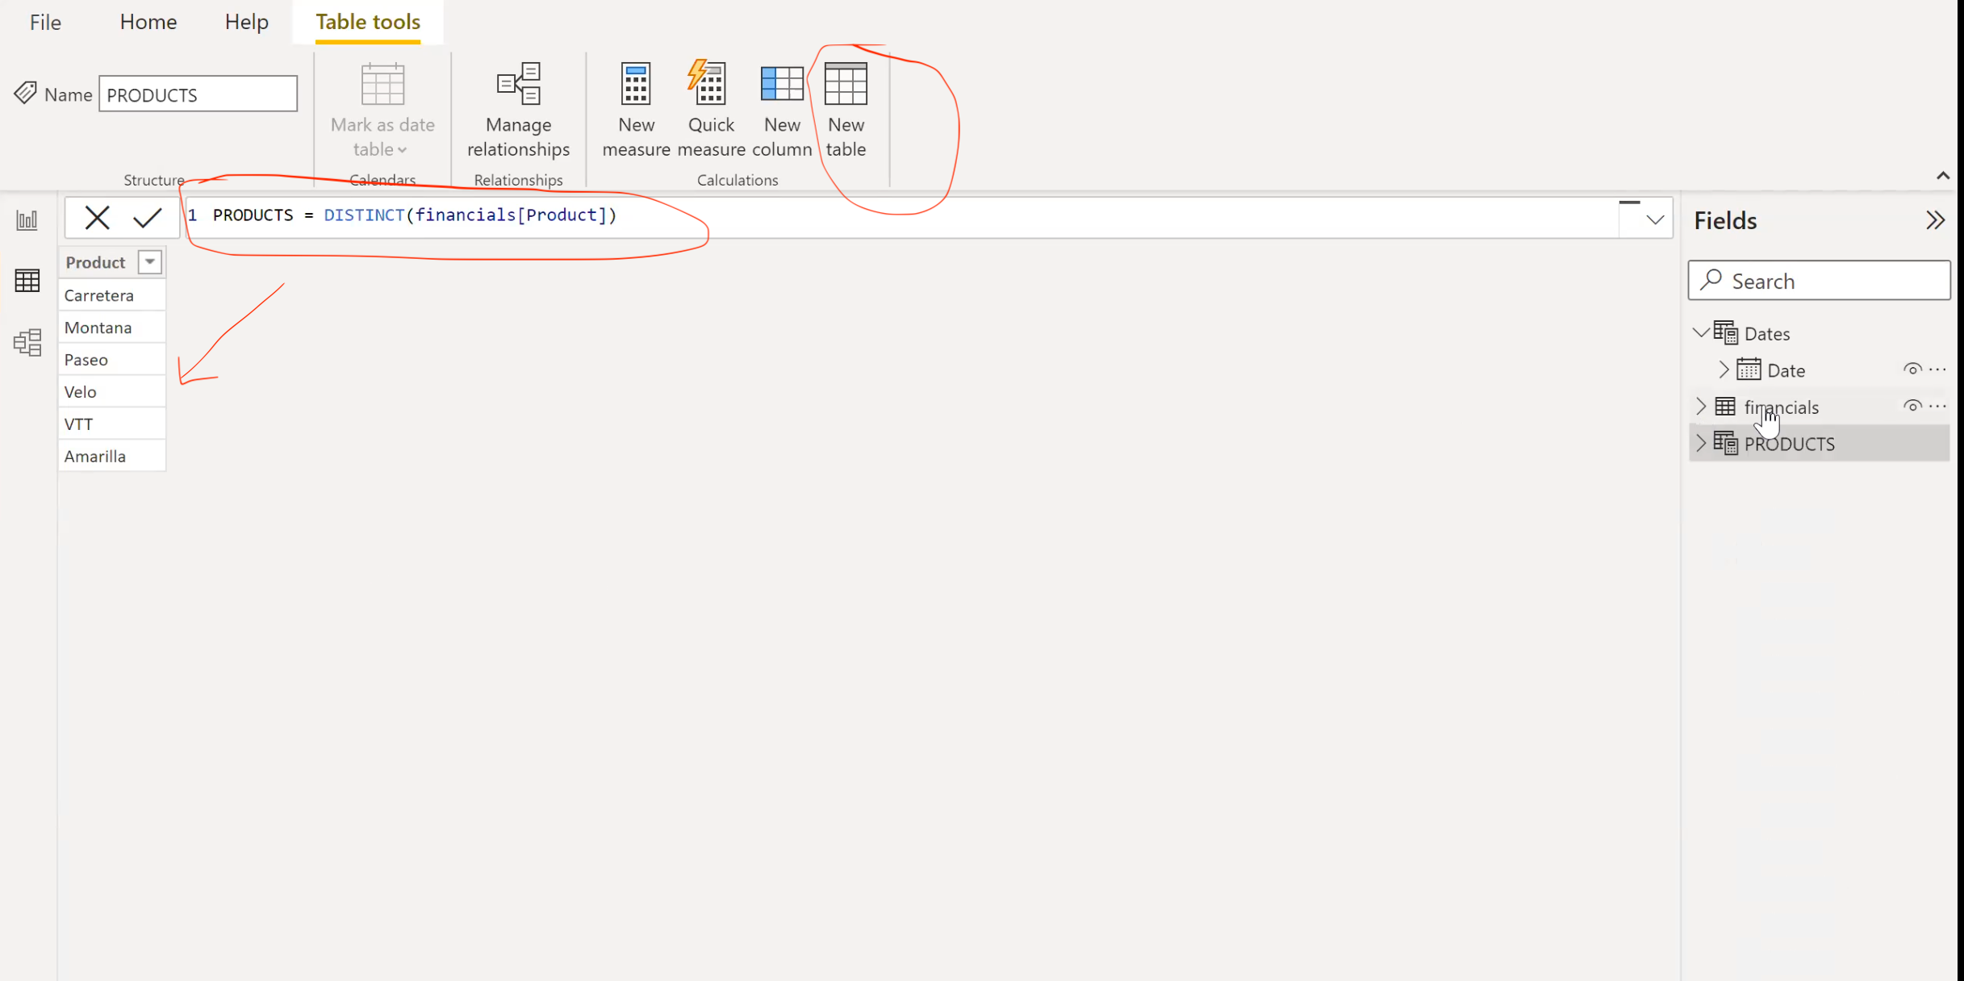Switch to Data view in sidebar
This screenshot has height=981, width=1964.
27,281
